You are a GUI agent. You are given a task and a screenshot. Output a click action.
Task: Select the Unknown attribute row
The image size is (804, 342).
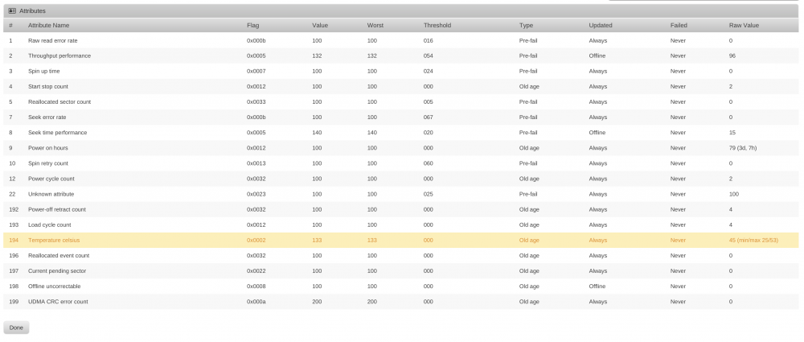401,195
